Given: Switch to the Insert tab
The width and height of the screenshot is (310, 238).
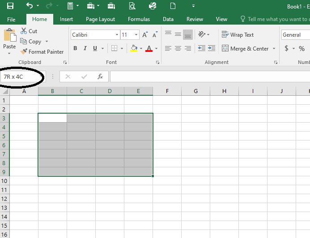Looking at the screenshot, I should click(66, 19).
